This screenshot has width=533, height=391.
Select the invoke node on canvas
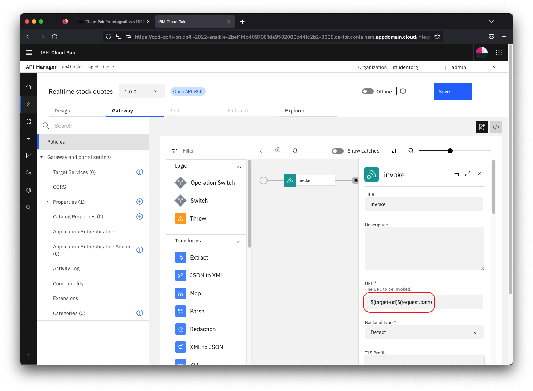(309, 180)
